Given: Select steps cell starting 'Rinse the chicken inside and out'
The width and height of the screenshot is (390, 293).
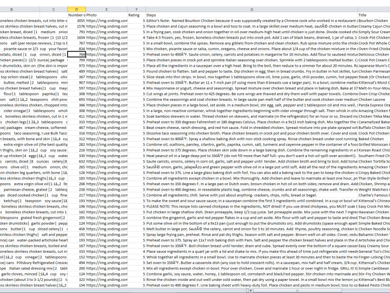Looking at the screenshot, I should click(252, 280).
